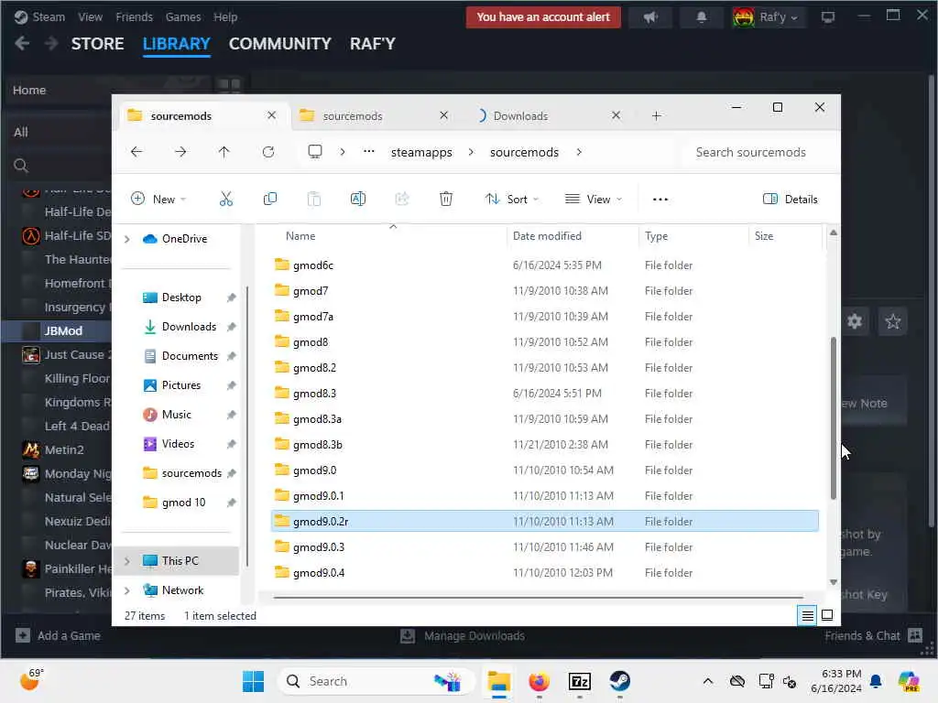This screenshot has width=938, height=703.
Task: Click Steam back navigation arrow
Action: click(22, 44)
